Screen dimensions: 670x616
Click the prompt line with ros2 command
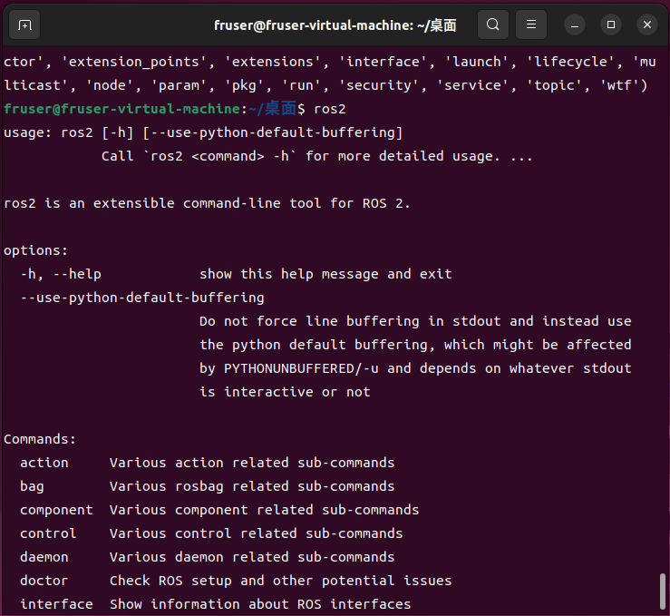point(175,109)
